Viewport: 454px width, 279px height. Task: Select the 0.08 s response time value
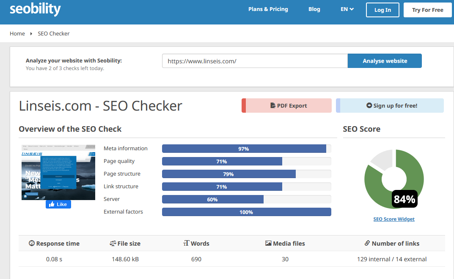click(54, 259)
